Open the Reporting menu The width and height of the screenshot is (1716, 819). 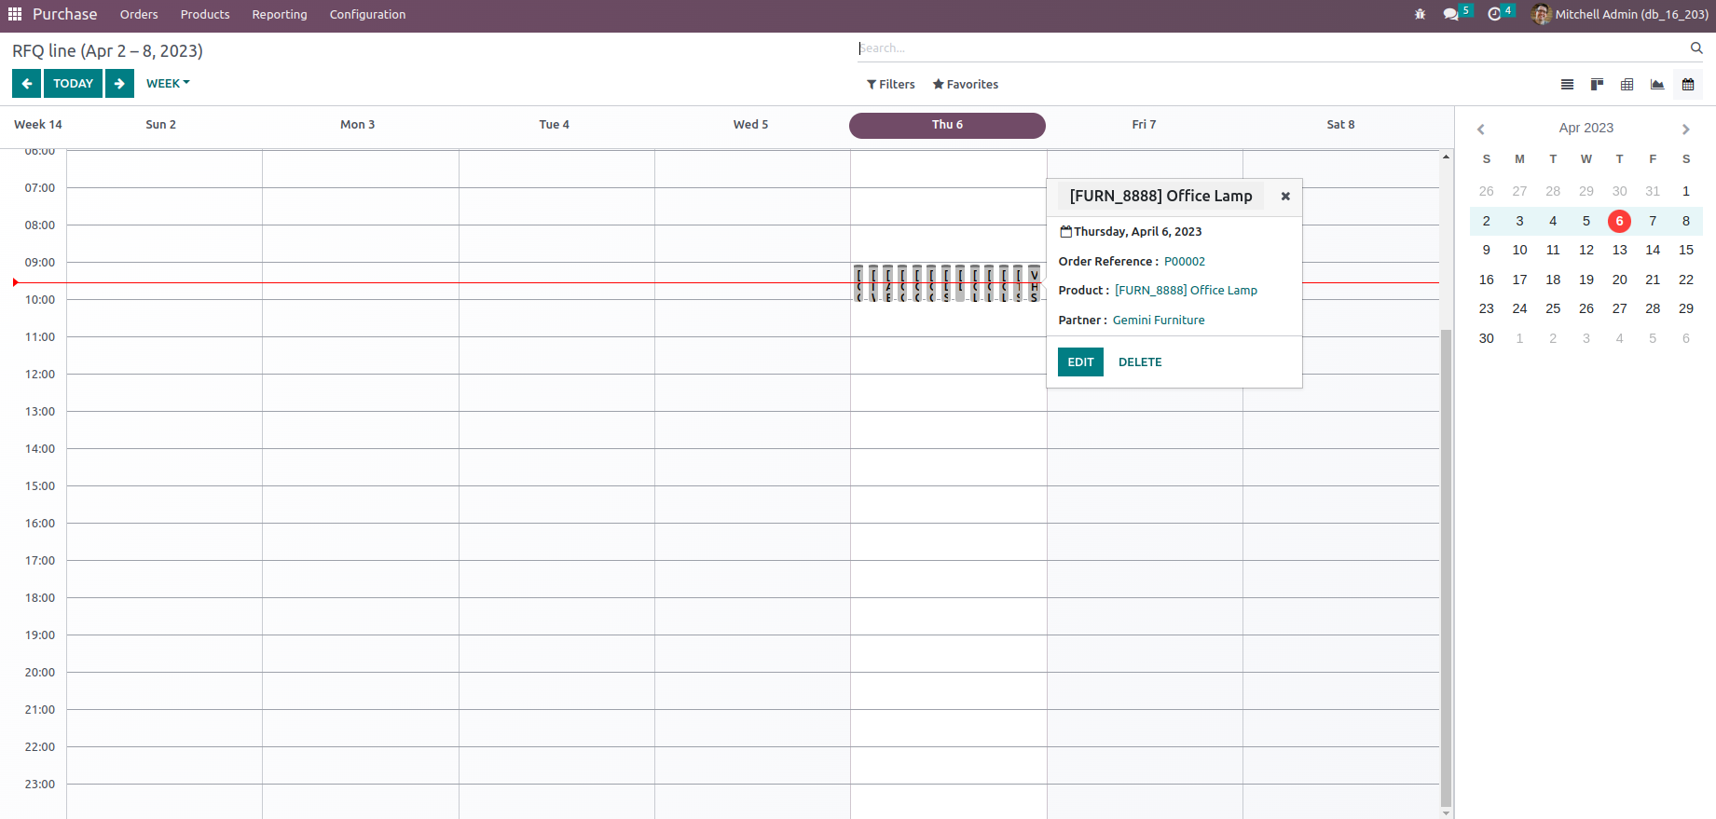[279, 15]
